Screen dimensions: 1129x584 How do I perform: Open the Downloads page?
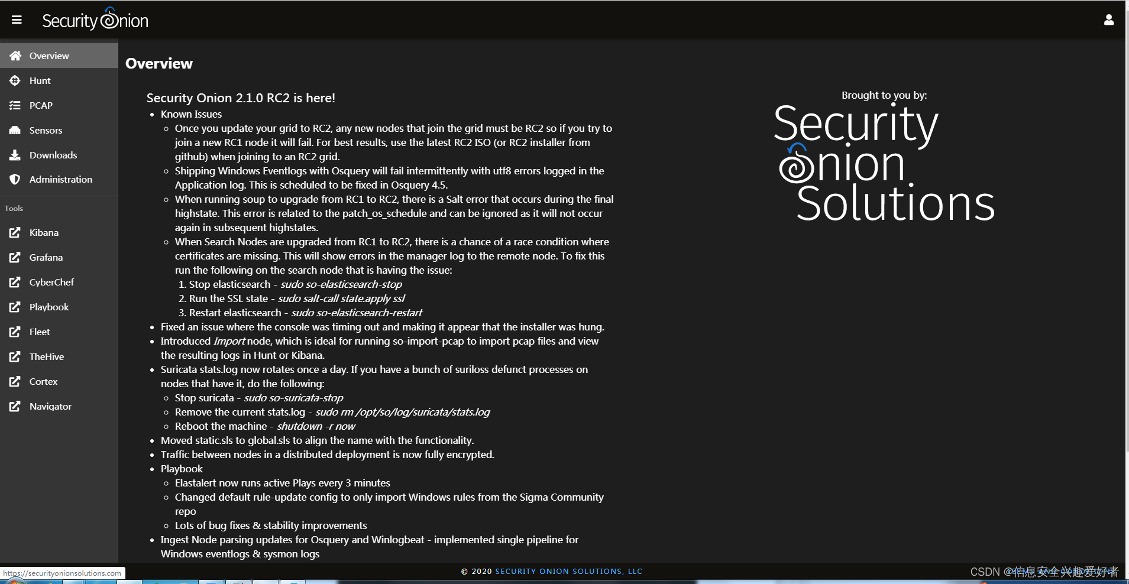pyautogui.click(x=59, y=155)
